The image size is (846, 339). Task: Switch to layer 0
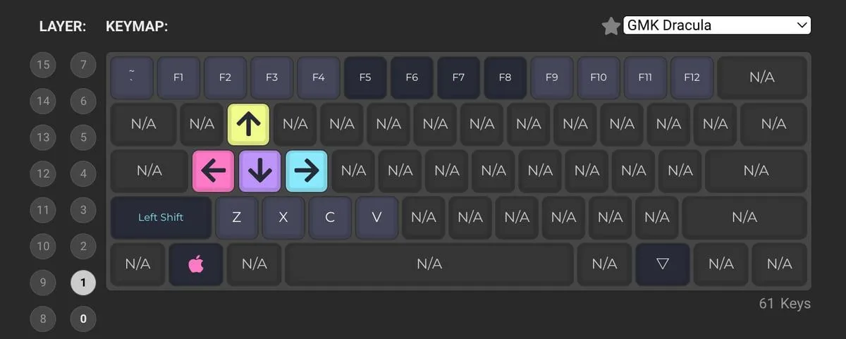[83, 319]
